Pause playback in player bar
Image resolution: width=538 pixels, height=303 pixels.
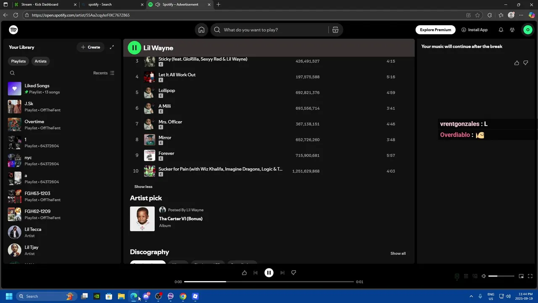click(x=269, y=273)
